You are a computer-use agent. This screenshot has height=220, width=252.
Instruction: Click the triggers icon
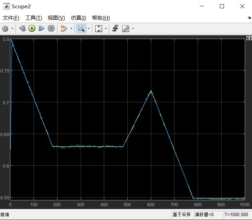[115, 28]
